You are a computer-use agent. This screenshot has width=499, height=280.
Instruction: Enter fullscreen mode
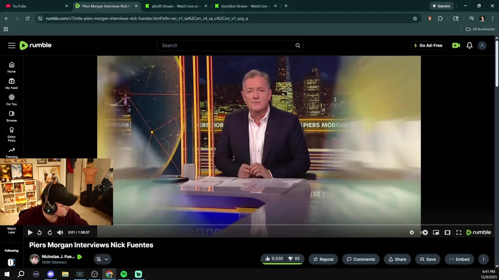click(x=459, y=233)
